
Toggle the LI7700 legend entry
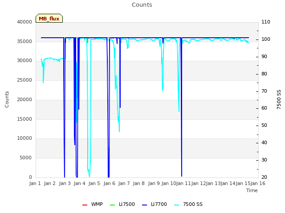[155, 204]
